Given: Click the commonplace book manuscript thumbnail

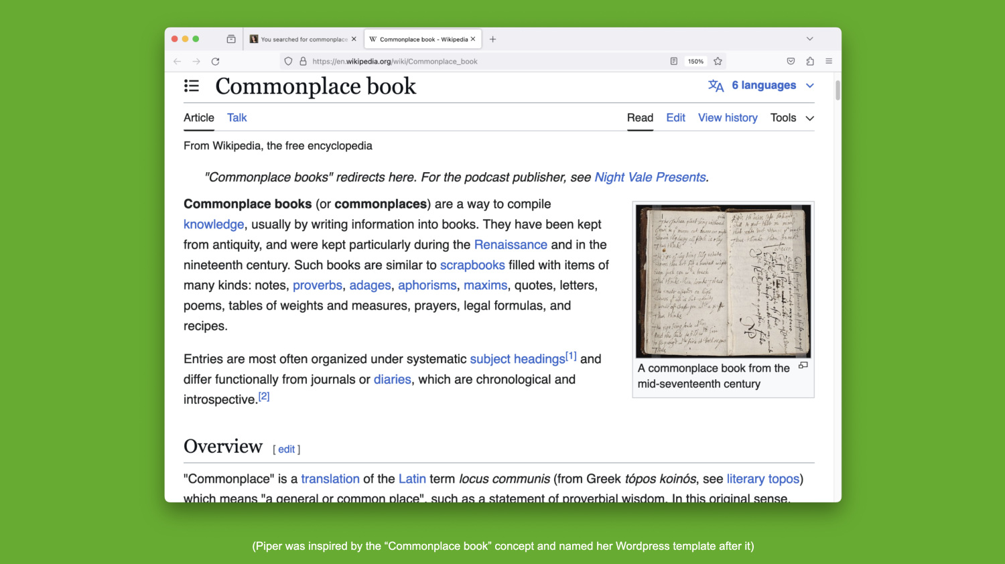Looking at the screenshot, I should click(x=723, y=281).
